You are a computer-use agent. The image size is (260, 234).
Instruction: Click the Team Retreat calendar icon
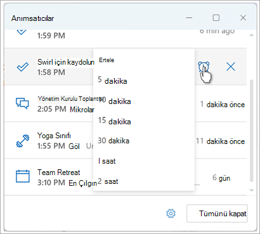pyautogui.click(x=23, y=176)
